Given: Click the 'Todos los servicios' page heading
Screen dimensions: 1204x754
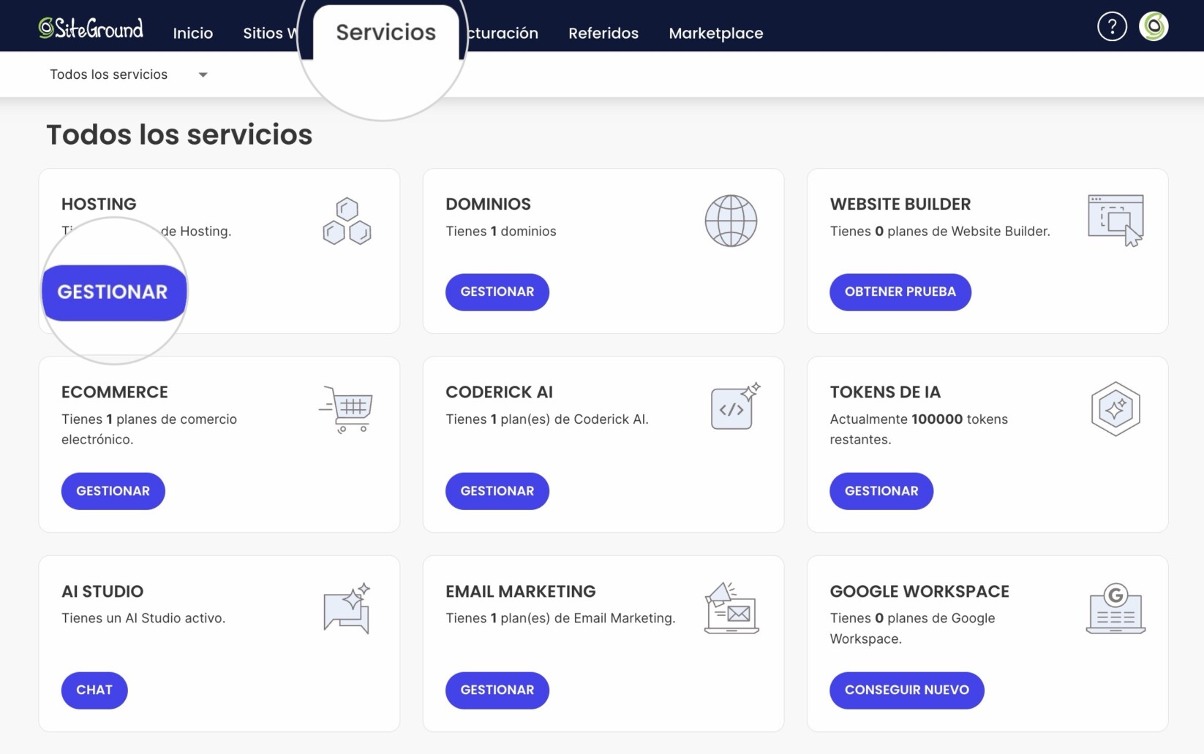Looking at the screenshot, I should pos(179,134).
